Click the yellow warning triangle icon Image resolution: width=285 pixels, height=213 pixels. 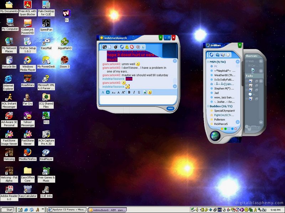[x=127, y=47]
